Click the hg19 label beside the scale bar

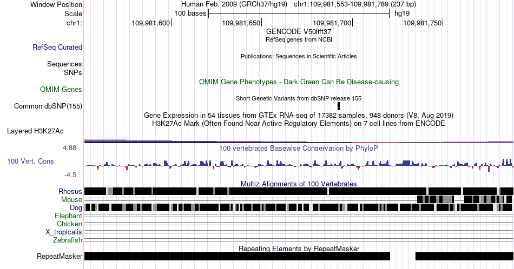402,14
